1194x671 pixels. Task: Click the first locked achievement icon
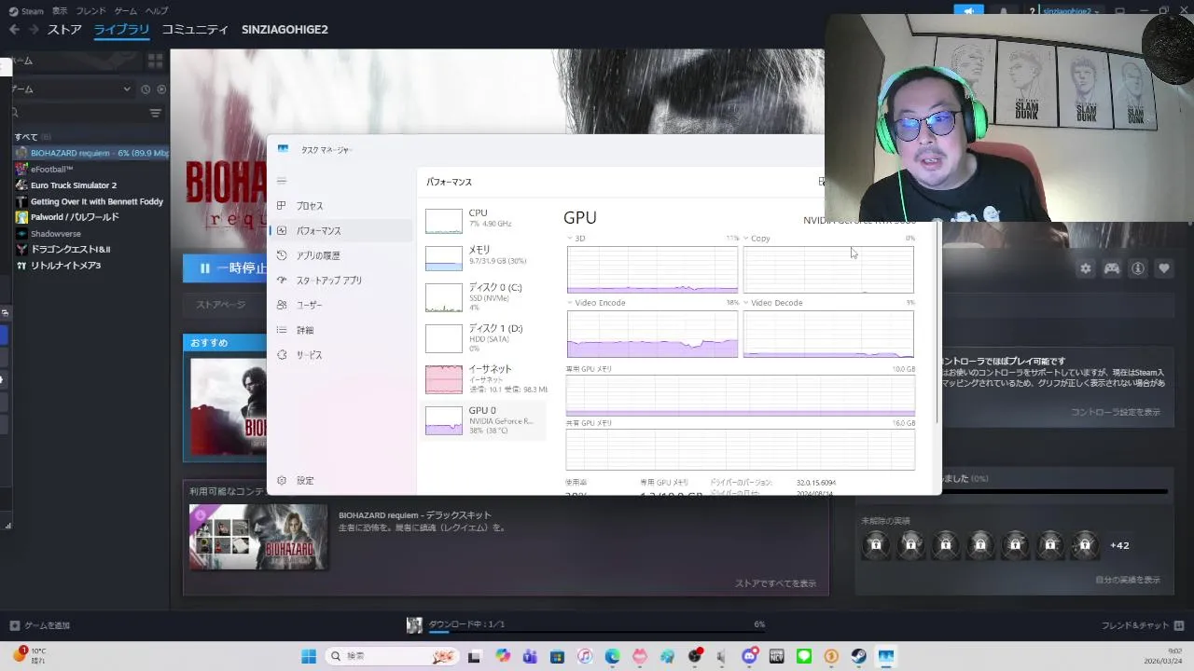(876, 544)
